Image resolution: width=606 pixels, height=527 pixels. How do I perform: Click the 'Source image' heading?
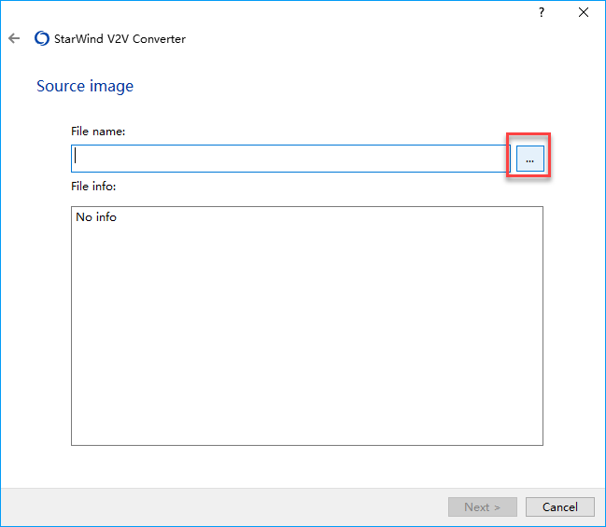click(x=85, y=86)
